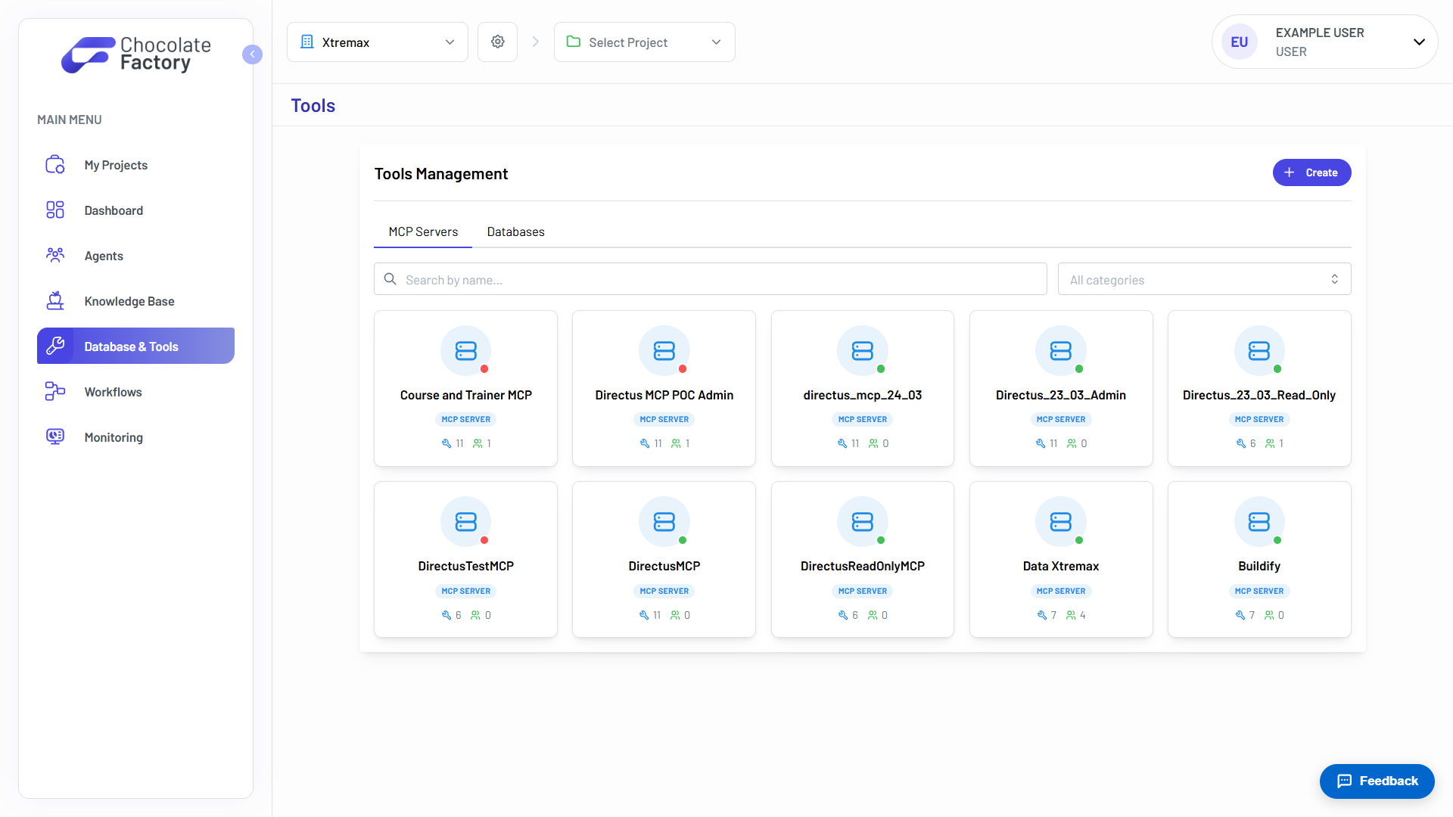The width and height of the screenshot is (1453, 817).
Task: Open the Feedback button
Action: click(x=1377, y=781)
